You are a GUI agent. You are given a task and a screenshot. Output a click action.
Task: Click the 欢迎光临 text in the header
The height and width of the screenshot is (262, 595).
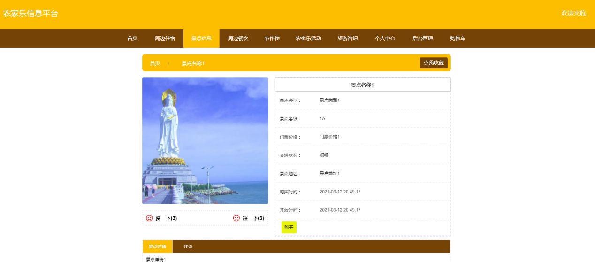pos(574,14)
